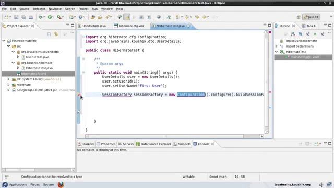The height and width of the screenshot is (188, 334).
Task: Click the Print toolbar icon
Action: [x=31, y=17]
